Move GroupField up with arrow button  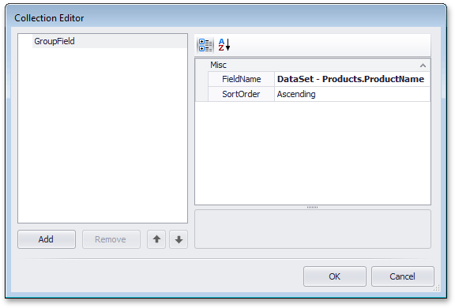(156, 239)
